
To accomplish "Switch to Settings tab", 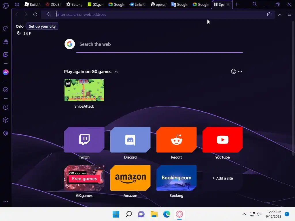I will pyautogui.click(x=74, y=5).
